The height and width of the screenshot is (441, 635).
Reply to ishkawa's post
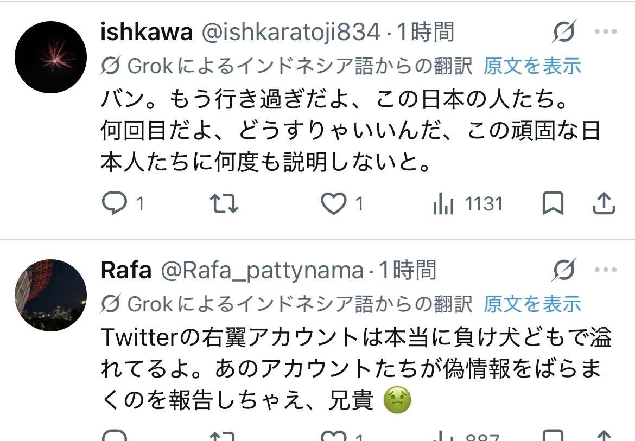pos(122,203)
